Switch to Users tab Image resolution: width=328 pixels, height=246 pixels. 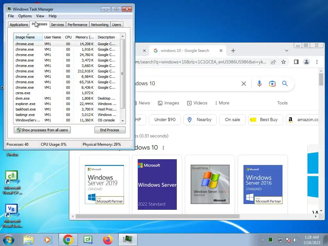click(116, 25)
